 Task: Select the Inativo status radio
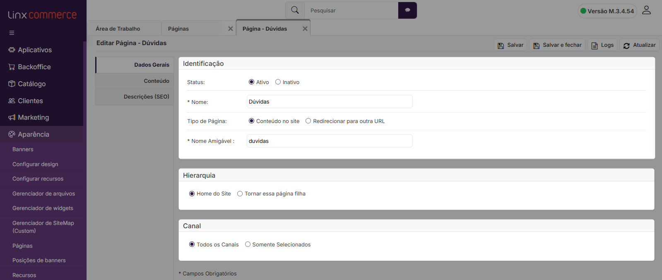(x=278, y=82)
